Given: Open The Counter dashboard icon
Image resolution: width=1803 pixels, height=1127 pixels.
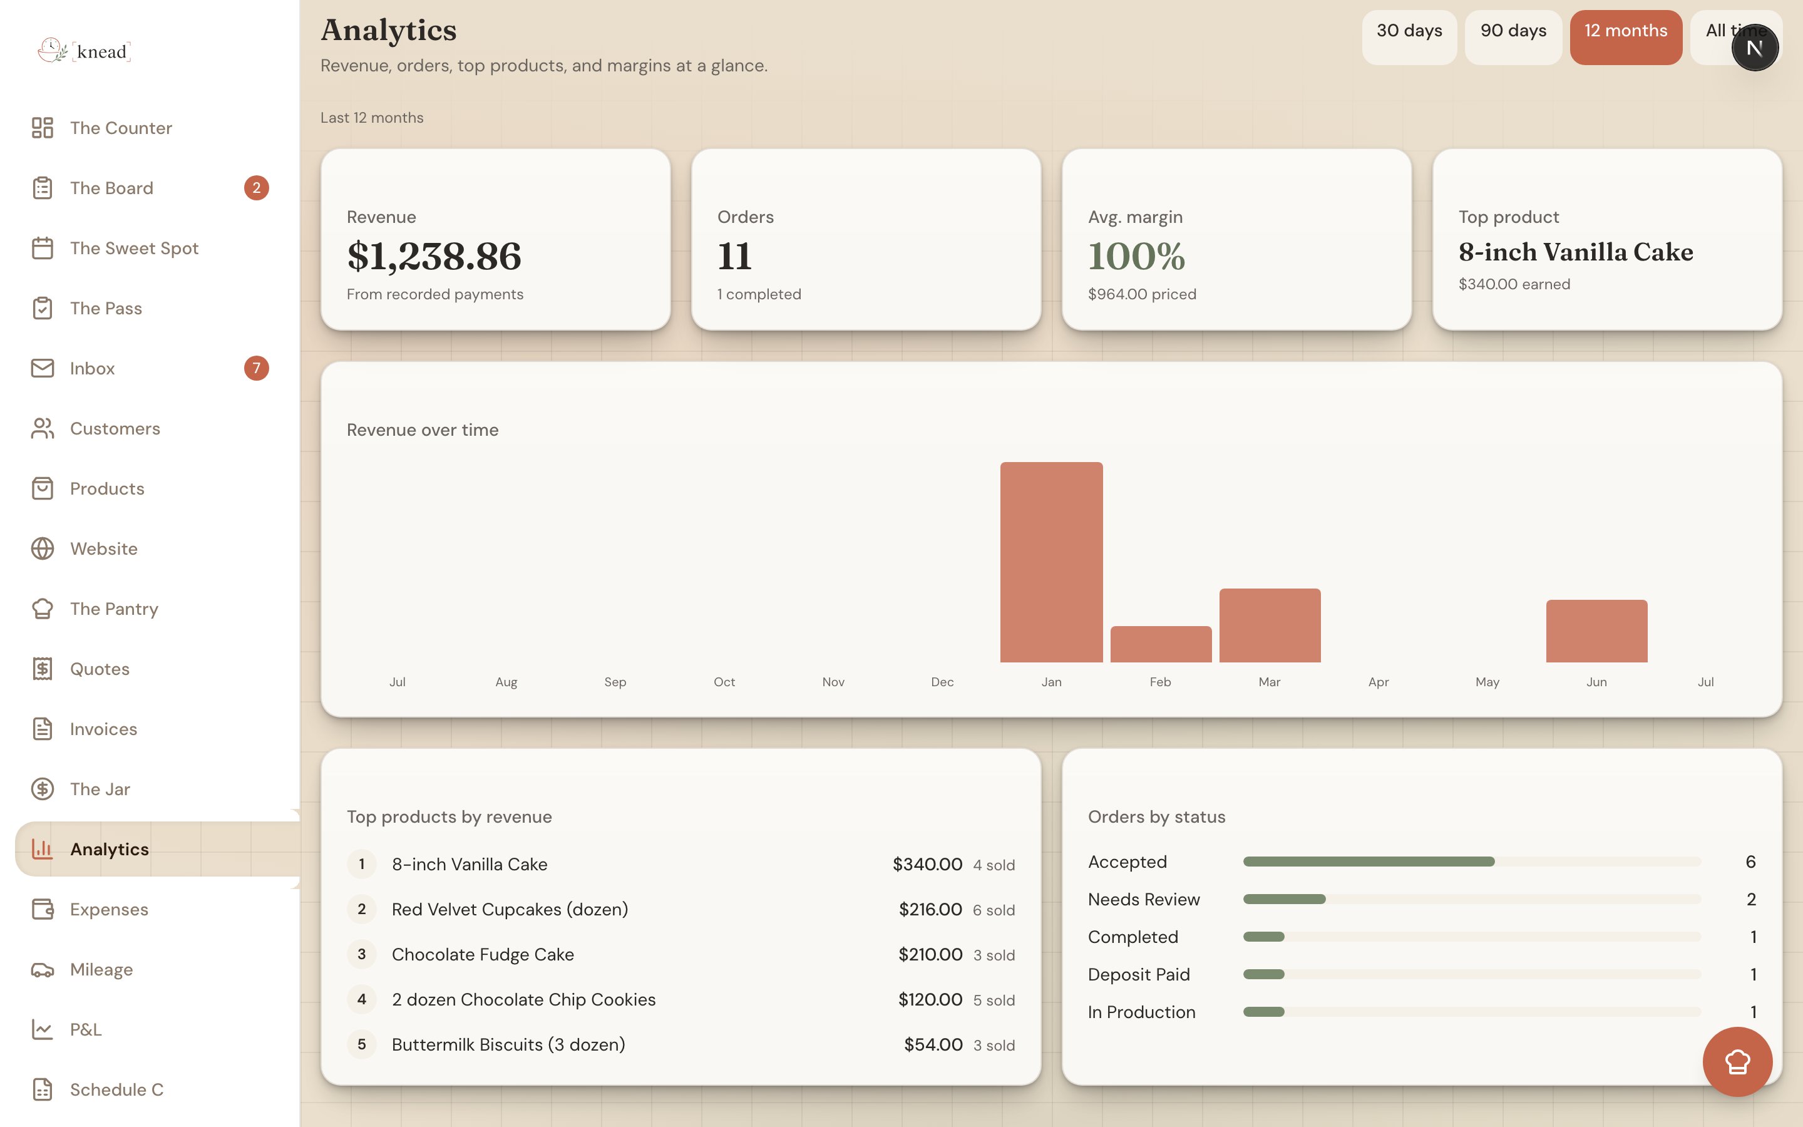Looking at the screenshot, I should [43, 128].
